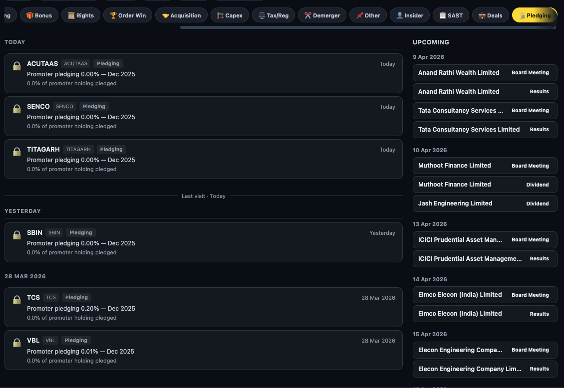Toggle the SAST filter

click(451, 15)
